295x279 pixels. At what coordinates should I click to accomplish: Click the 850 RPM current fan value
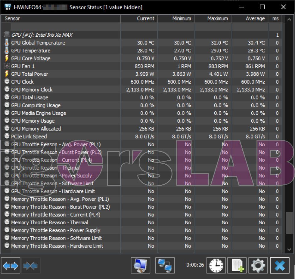144,66
